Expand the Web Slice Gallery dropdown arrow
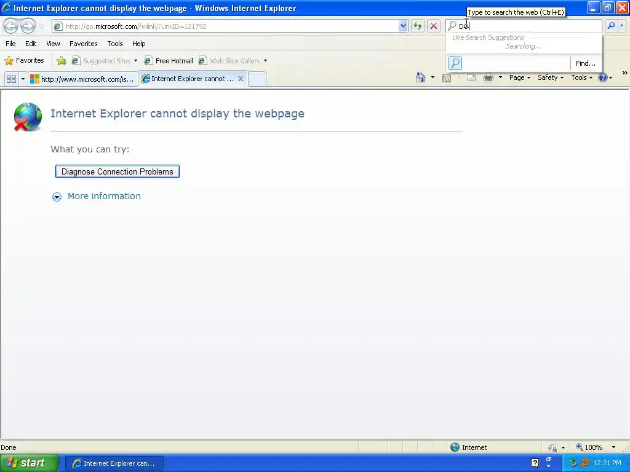The width and height of the screenshot is (630, 472). [x=265, y=61]
